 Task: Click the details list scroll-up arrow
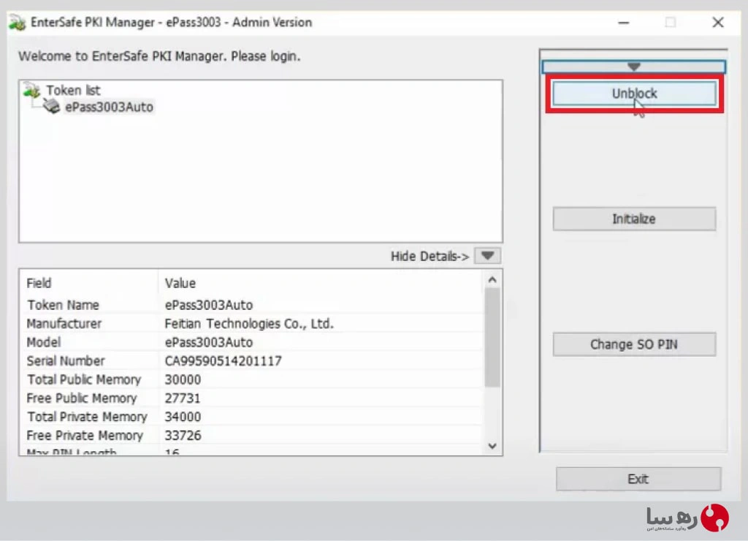click(x=492, y=280)
